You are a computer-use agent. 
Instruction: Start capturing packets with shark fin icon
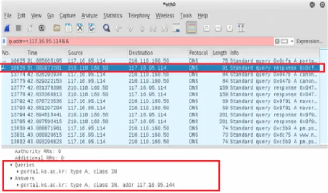click(7, 28)
